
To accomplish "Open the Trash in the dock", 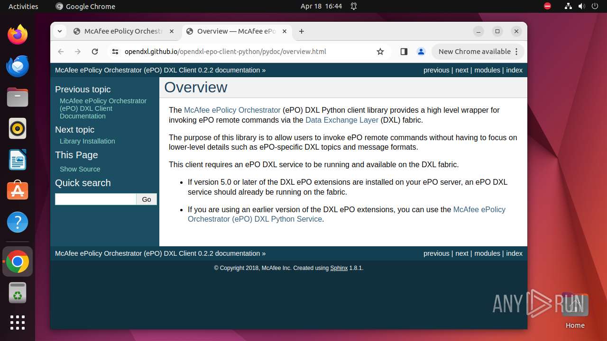I will (x=18, y=293).
